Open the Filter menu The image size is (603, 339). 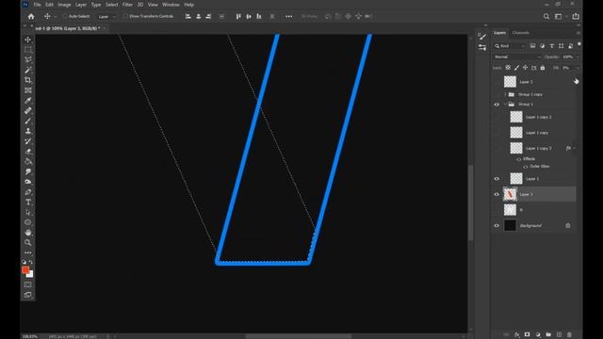[x=127, y=5]
